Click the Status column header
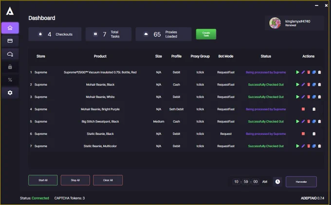 (266, 56)
